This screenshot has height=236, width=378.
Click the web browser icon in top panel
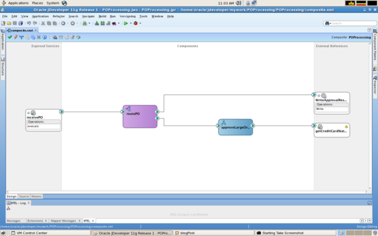click(x=64, y=3)
